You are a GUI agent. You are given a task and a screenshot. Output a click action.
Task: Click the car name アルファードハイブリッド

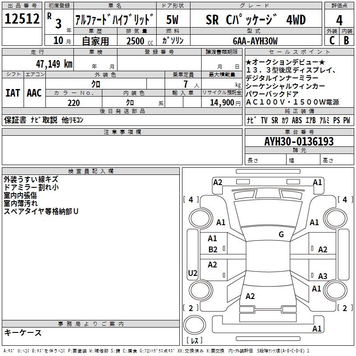tap(115, 20)
